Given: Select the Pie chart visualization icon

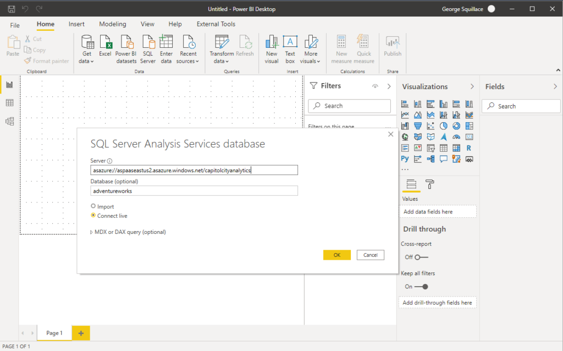Looking at the screenshot, I should point(443,125).
